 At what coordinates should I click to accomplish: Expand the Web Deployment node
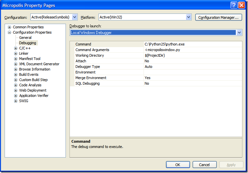(15, 90)
